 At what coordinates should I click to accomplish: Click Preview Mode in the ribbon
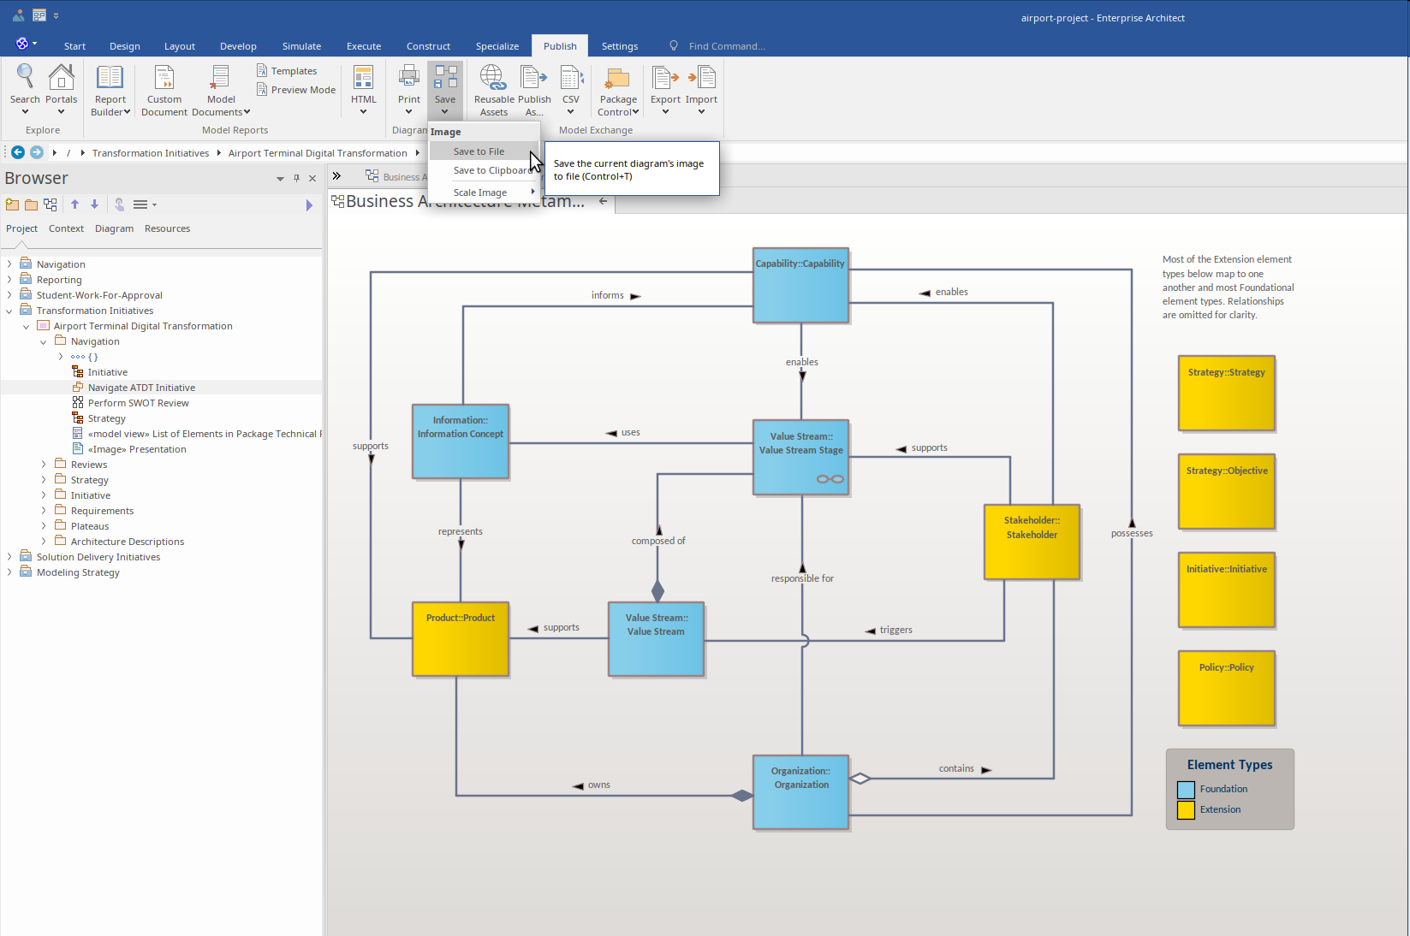296,90
